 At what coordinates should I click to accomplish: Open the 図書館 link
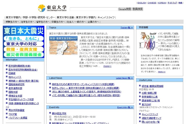(12, 73)
